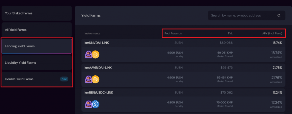Image resolution: width=292 pixels, height=114 pixels.
Task: Click the DAI coin icon in kmAAVE/DAI-LINK row
Action: tap(95, 79)
